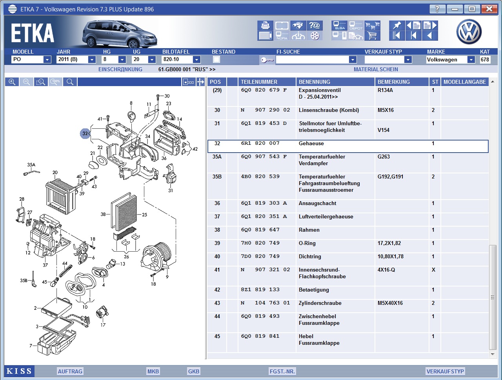Click the pushpin icon
The height and width of the screenshot is (380, 502).
397,25
